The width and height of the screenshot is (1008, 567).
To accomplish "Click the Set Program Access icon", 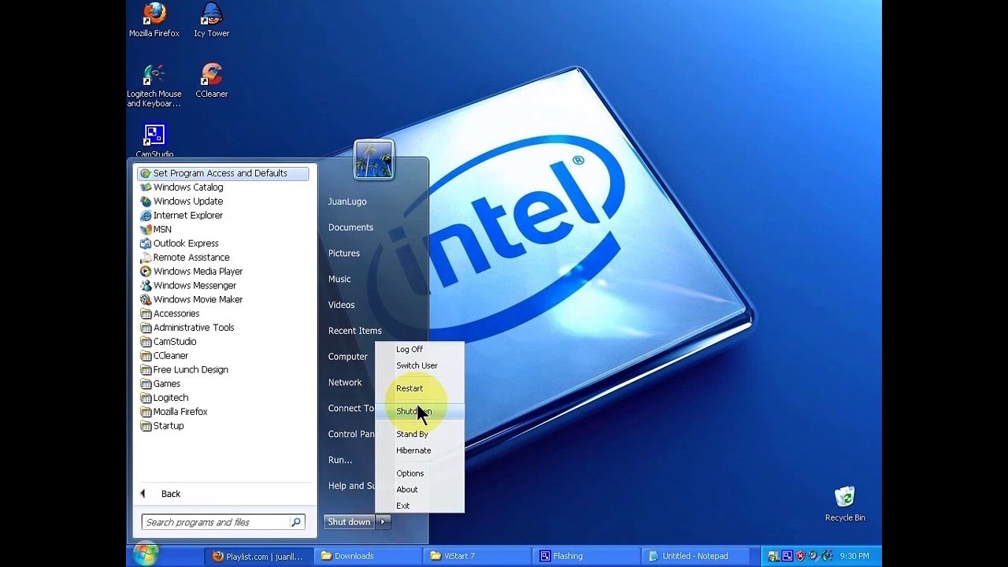I will [x=146, y=173].
